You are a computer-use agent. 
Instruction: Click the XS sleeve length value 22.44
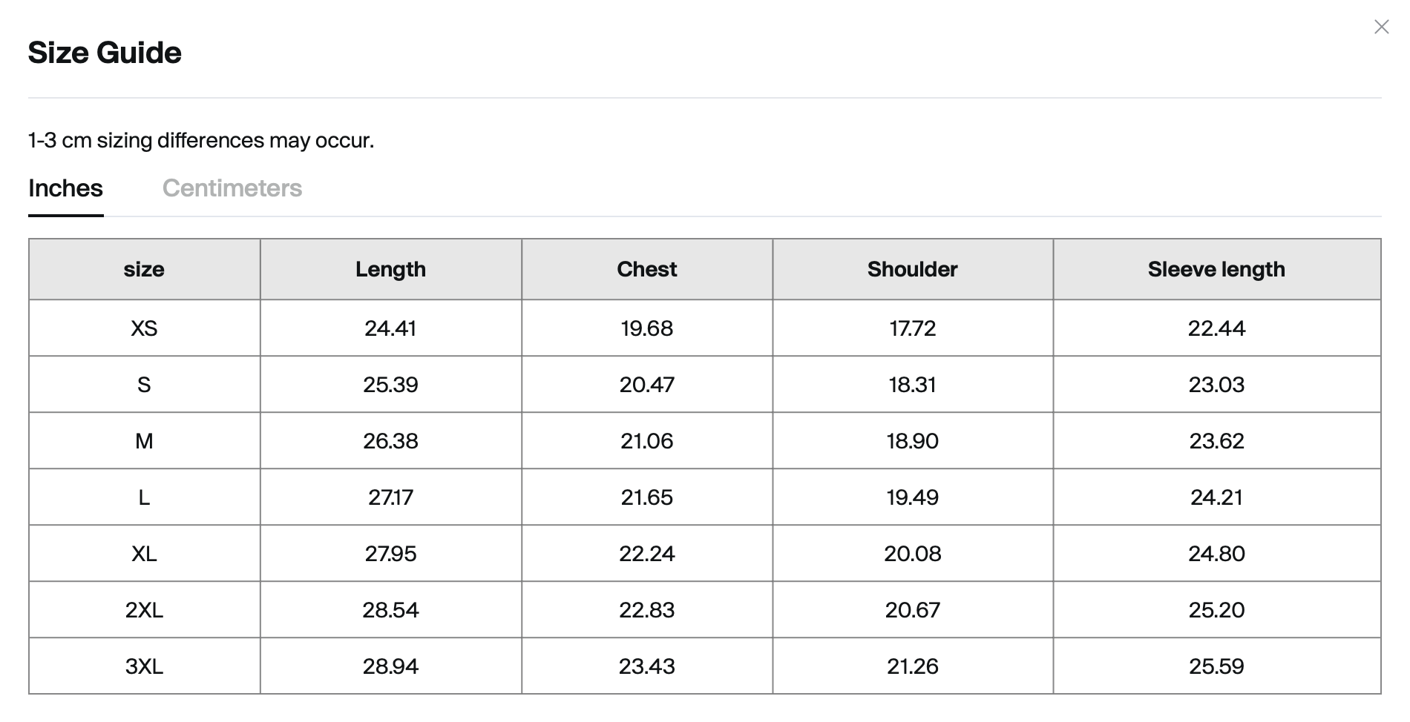[x=1216, y=328]
